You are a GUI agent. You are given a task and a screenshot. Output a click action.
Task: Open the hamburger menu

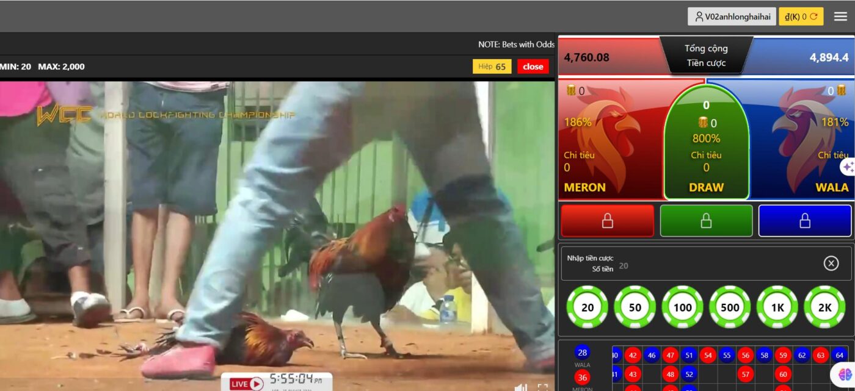pyautogui.click(x=841, y=16)
